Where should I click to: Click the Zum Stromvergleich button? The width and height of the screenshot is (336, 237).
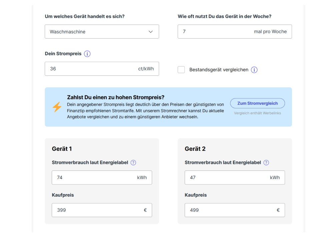pos(257,103)
